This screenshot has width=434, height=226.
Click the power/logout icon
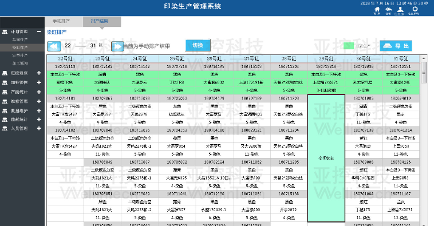415,9
